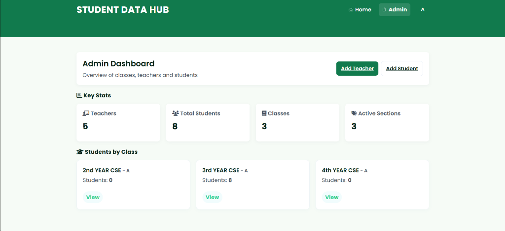Click the Active Sections label text
Viewport: 505px width, 231px height.
pyautogui.click(x=379, y=113)
